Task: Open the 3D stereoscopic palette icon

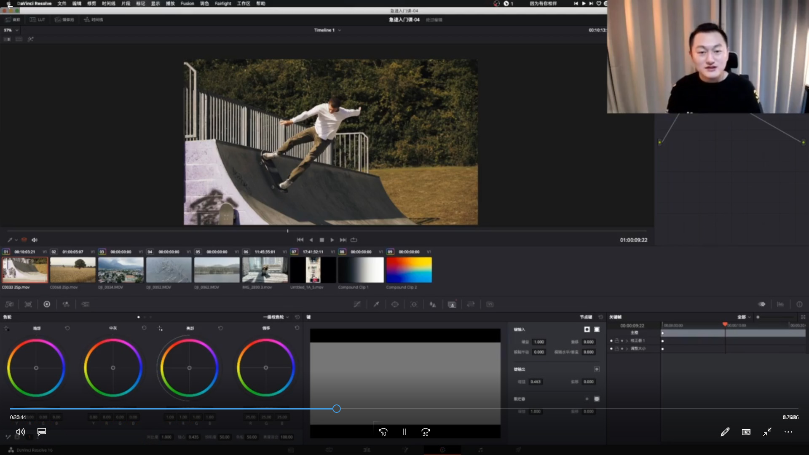Action: click(x=490, y=304)
